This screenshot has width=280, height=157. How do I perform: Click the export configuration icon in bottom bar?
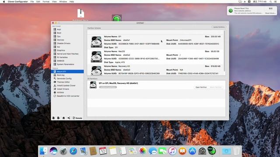[x=58, y=118]
